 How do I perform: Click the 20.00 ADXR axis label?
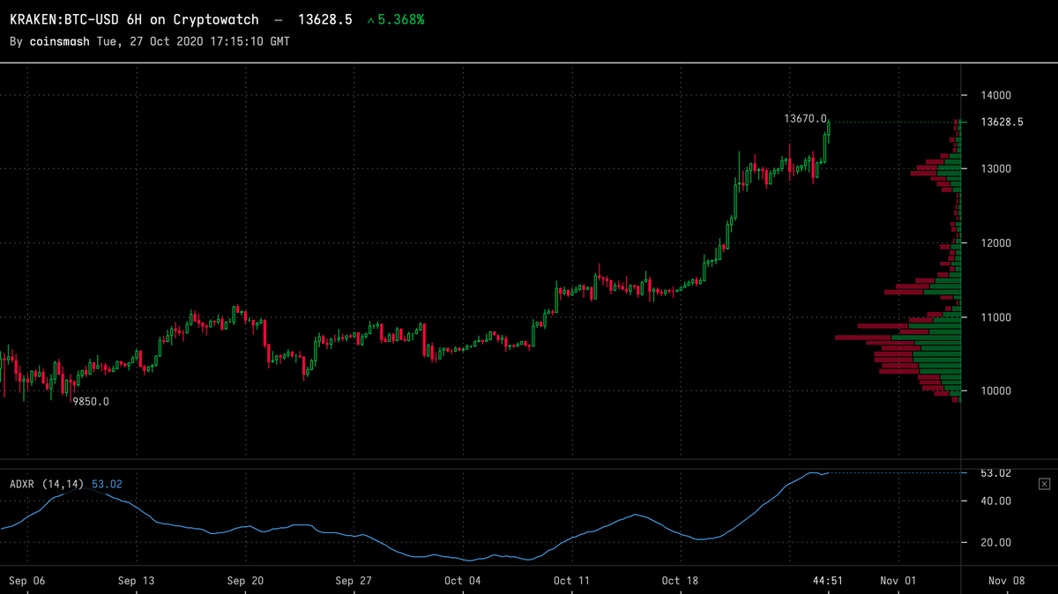[x=995, y=543]
